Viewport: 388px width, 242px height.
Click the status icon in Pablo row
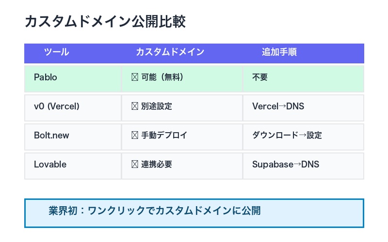pyautogui.click(x=135, y=77)
